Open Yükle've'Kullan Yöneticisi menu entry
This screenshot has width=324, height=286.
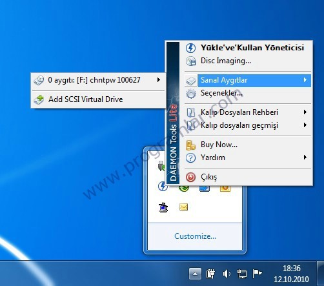click(x=248, y=48)
